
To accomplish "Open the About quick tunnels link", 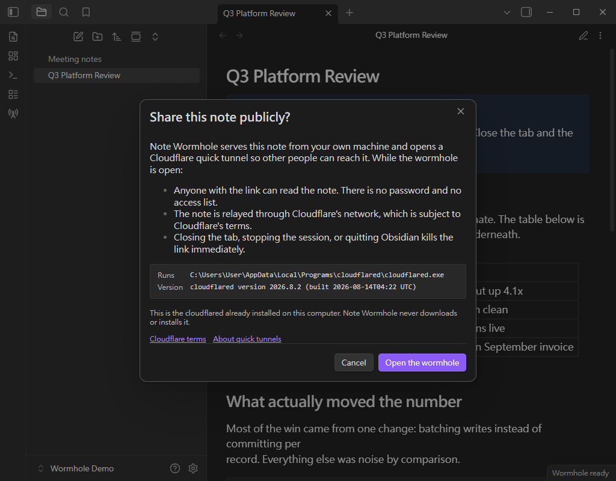I will pyautogui.click(x=247, y=339).
